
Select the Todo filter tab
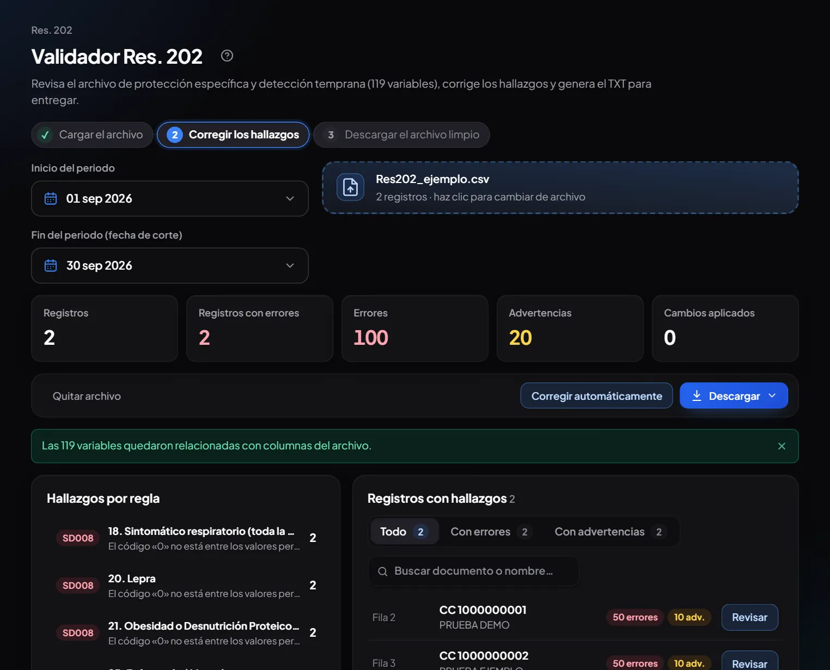404,532
